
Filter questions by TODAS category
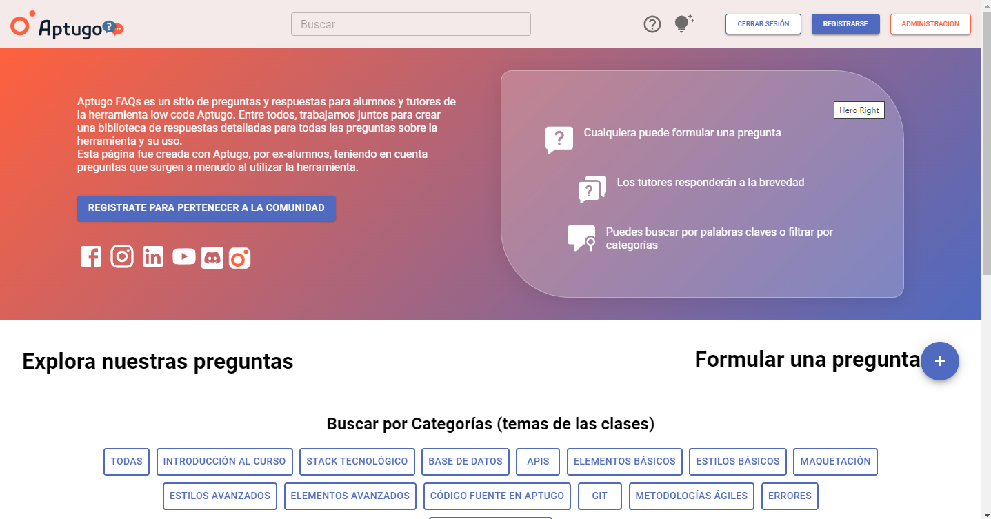pos(126,461)
